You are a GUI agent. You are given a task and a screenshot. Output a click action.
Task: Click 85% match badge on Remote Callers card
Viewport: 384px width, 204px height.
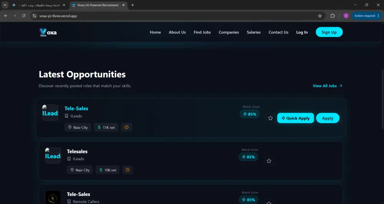tap(248, 200)
